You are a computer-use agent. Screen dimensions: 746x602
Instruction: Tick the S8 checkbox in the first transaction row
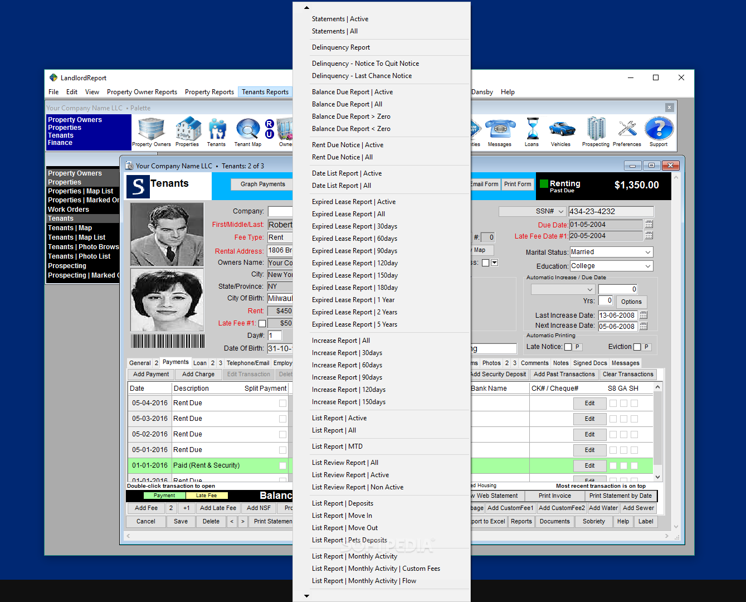tap(613, 403)
